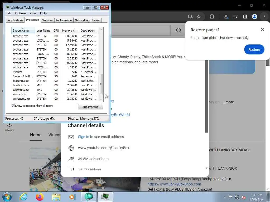
Task: Click the Restore button
Action: point(254,49)
